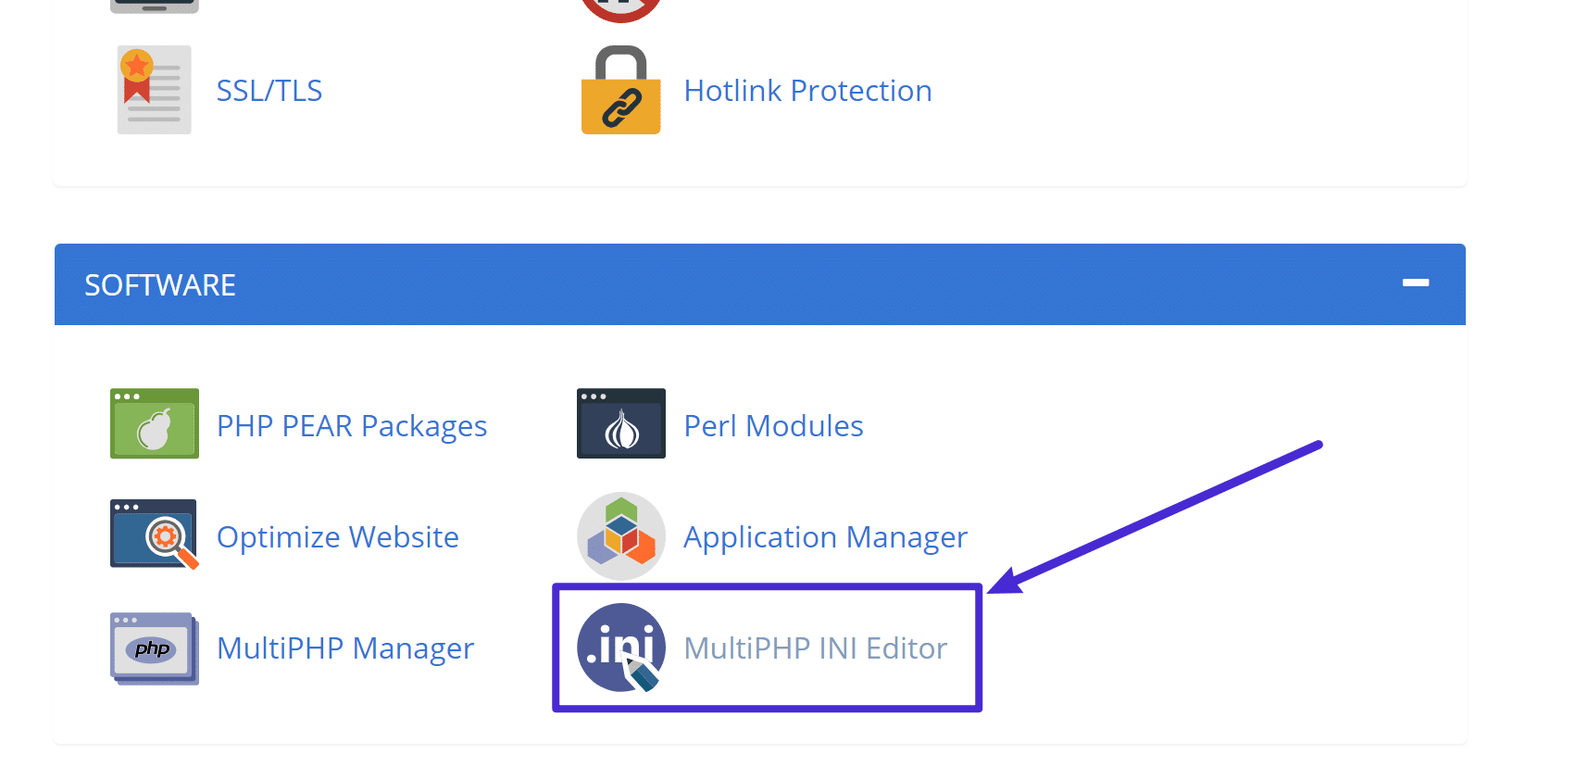Open the Application Manager link
This screenshot has width=1588, height=767.
coord(825,537)
